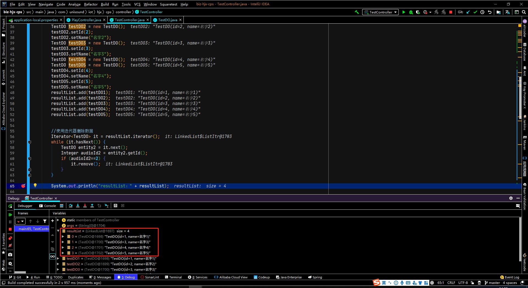Expand the testDO1 variable
Viewport: 528px width, 288px height.
(58, 259)
